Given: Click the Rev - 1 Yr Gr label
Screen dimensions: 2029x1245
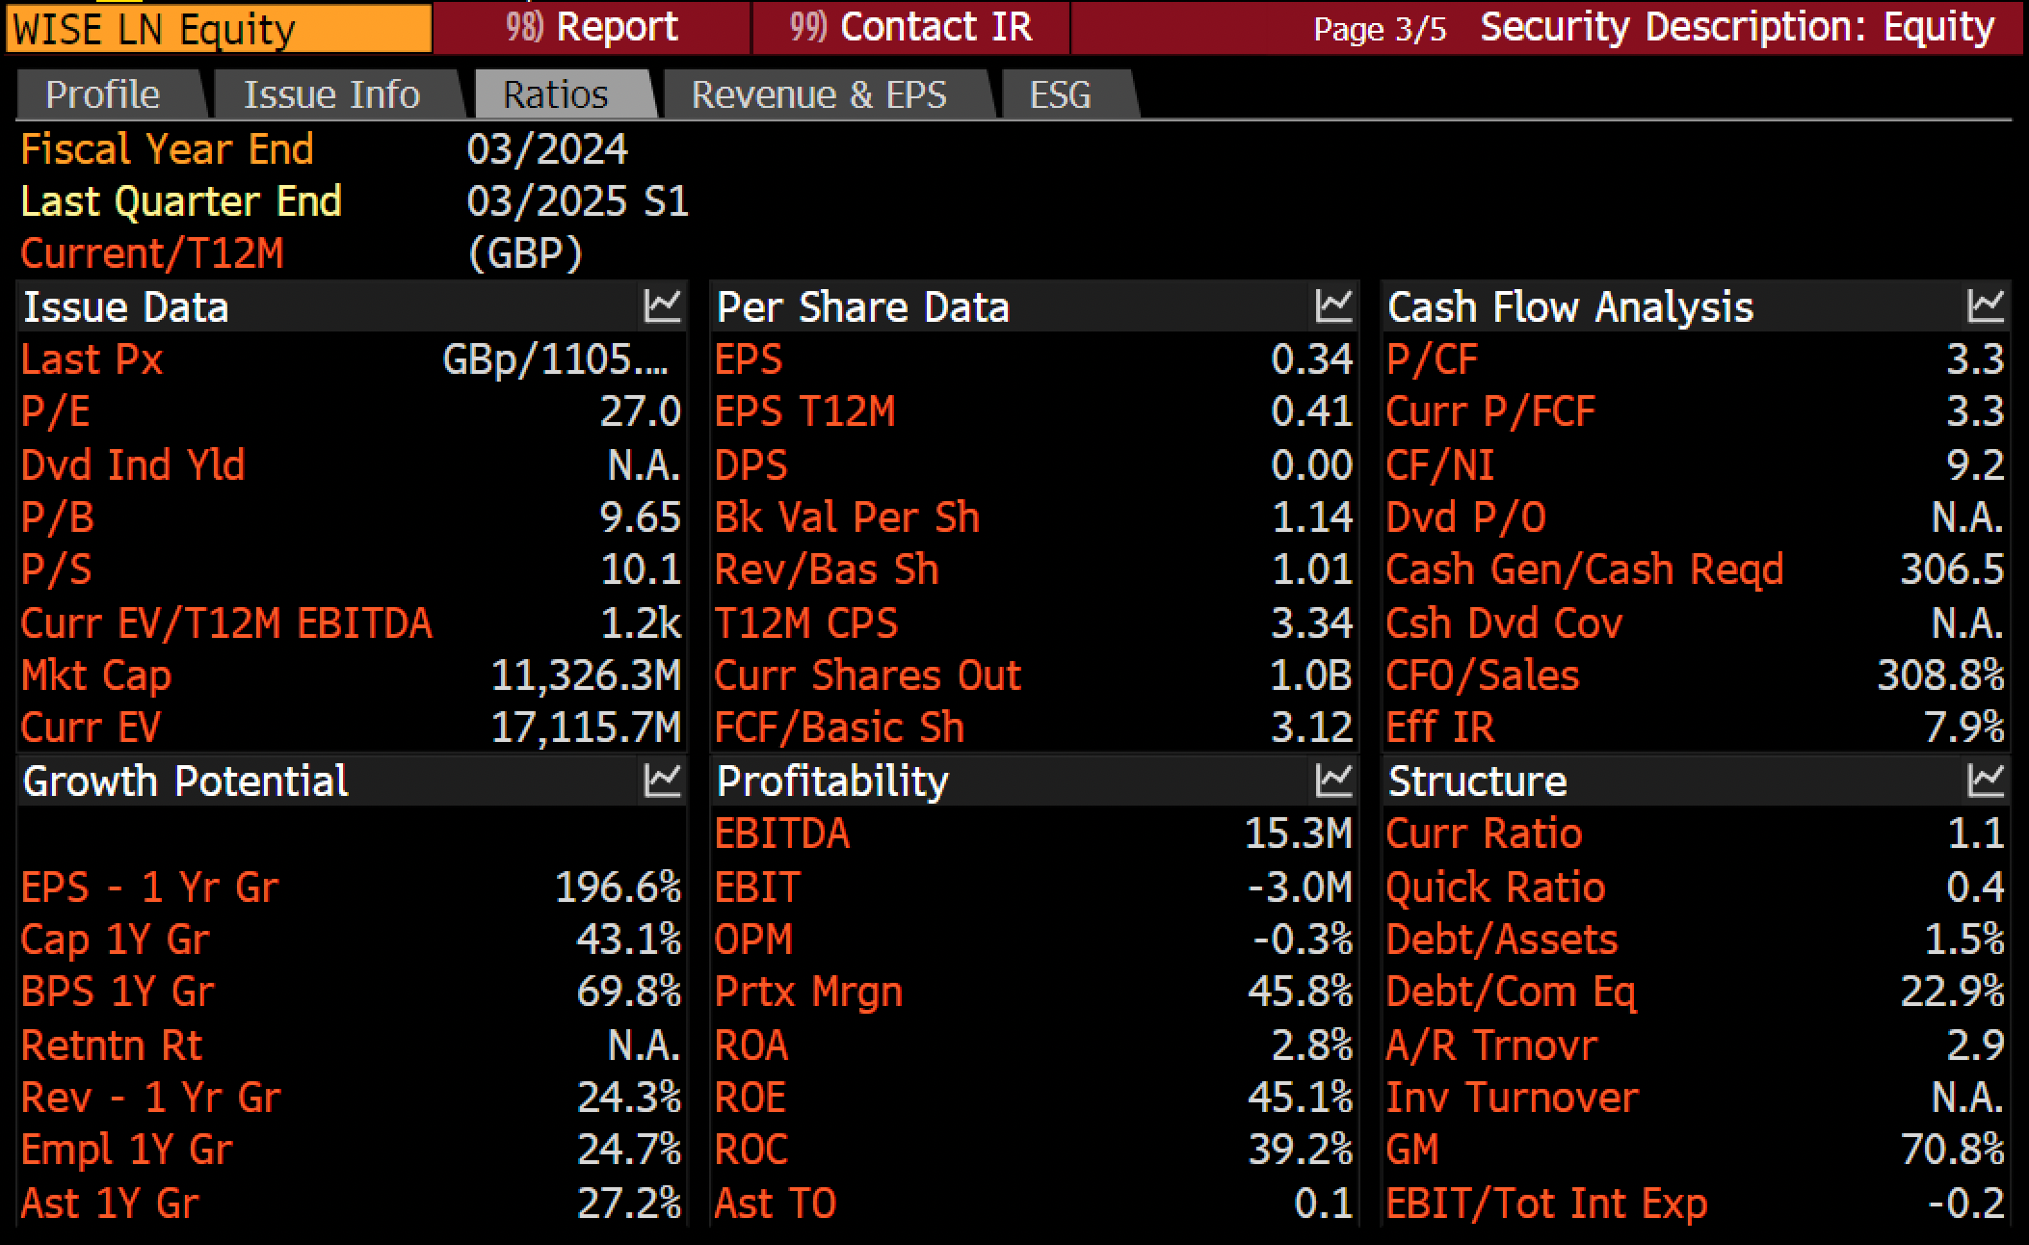Looking at the screenshot, I should click(150, 1098).
